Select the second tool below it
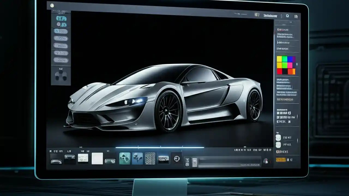Viewport: 349px width, 196px height. point(62,24)
